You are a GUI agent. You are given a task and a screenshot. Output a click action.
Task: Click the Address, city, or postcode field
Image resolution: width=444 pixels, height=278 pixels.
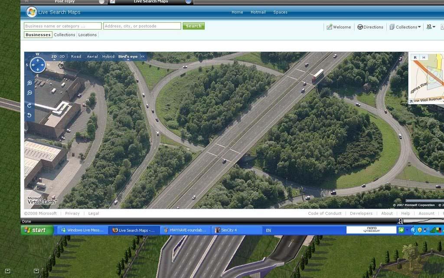pyautogui.click(x=142, y=26)
